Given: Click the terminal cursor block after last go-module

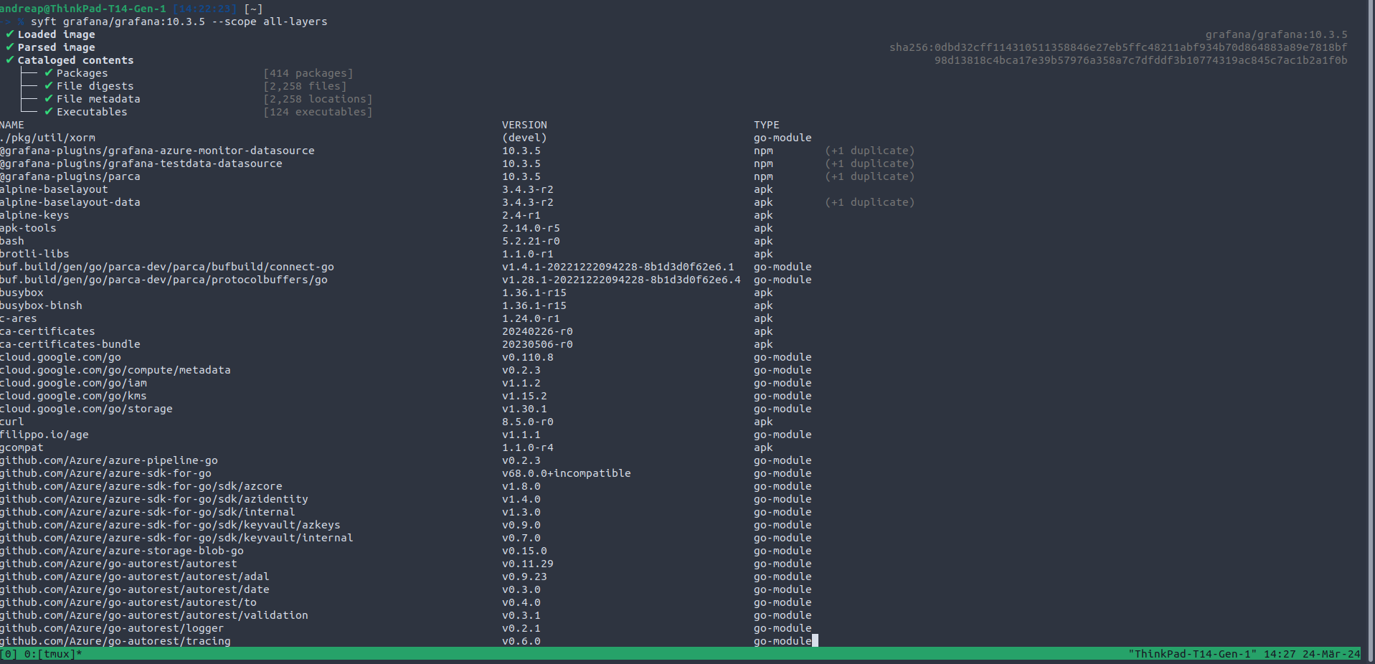Looking at the screenshot, I should click(x=815, y=641).
